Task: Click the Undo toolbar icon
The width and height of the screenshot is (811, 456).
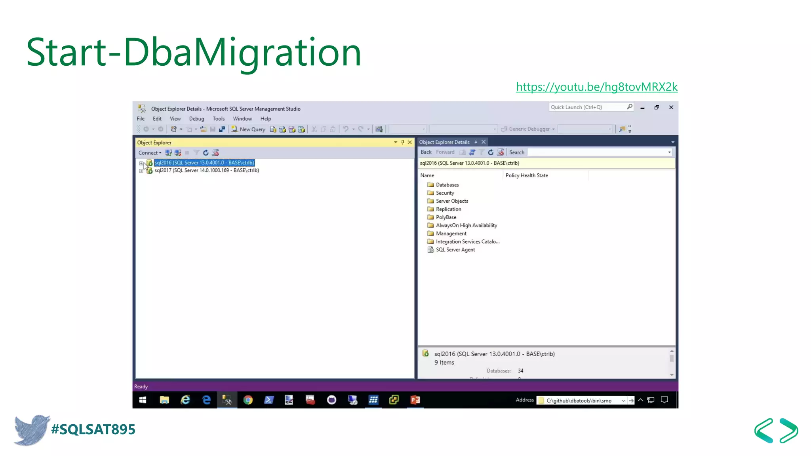Action: click(346, 129)
